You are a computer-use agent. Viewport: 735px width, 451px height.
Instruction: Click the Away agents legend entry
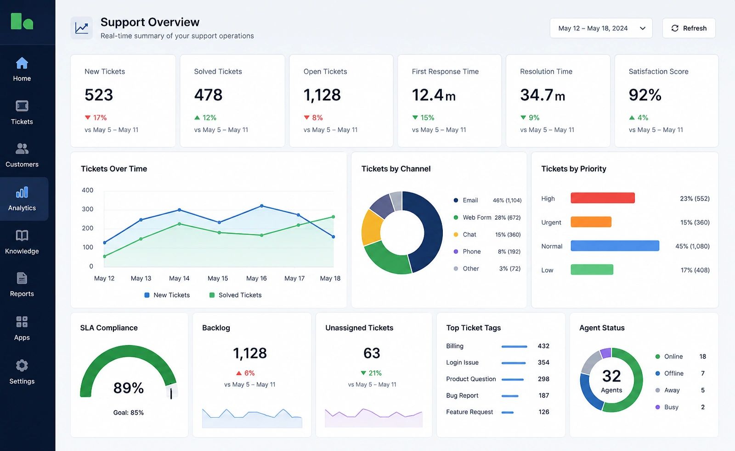(681, 390)
